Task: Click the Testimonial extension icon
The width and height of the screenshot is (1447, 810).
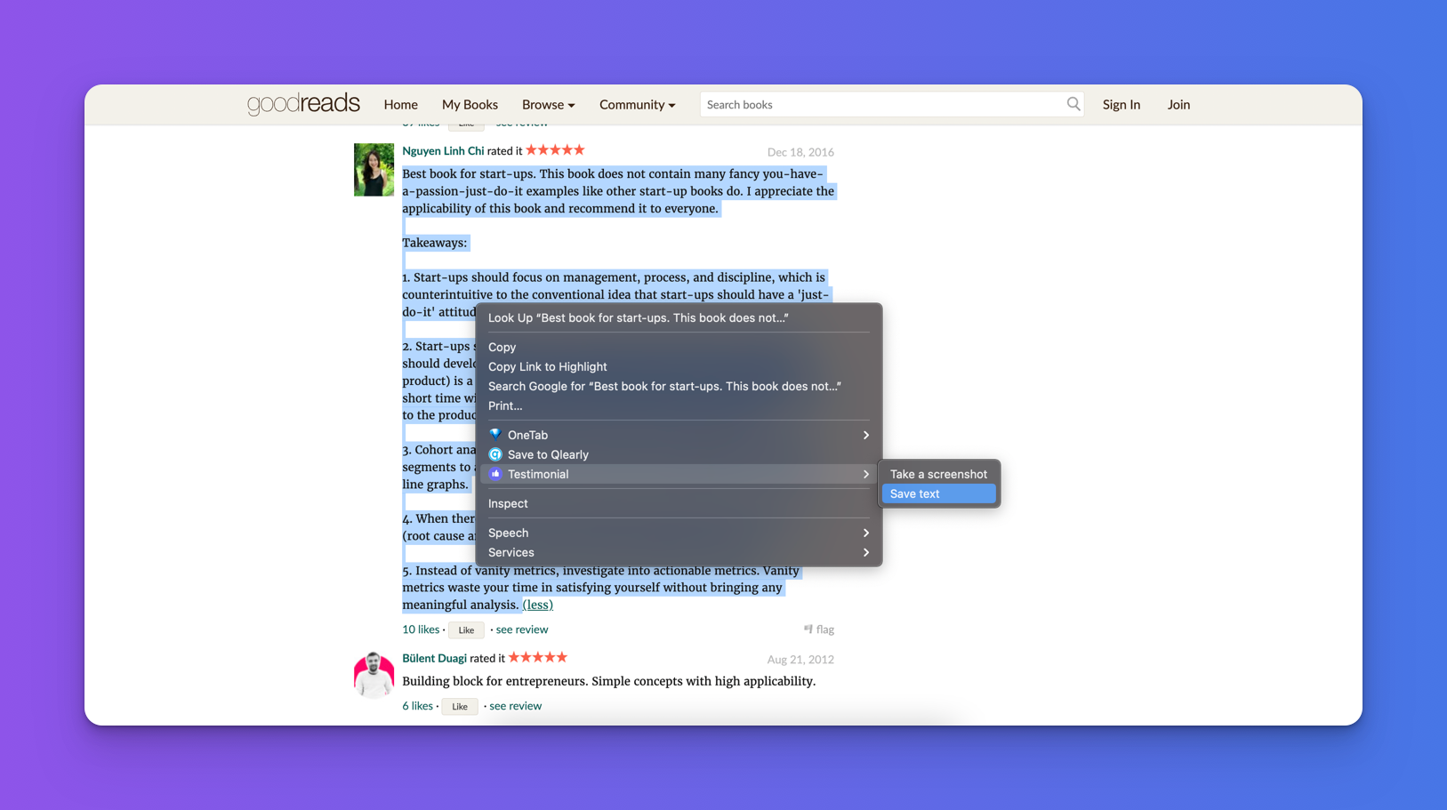Action: tap(495, 474)
